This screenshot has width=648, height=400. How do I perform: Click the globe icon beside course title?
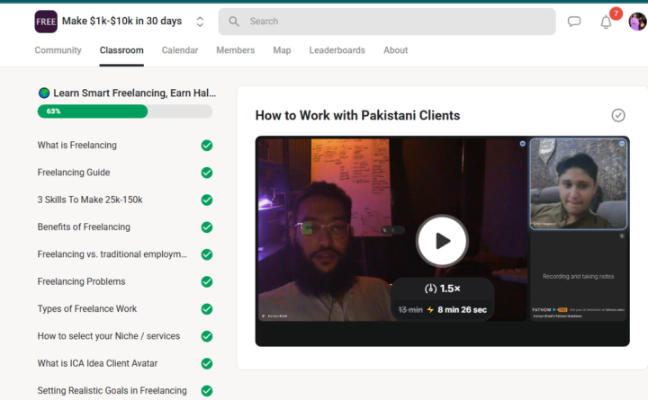click(44, 93)
